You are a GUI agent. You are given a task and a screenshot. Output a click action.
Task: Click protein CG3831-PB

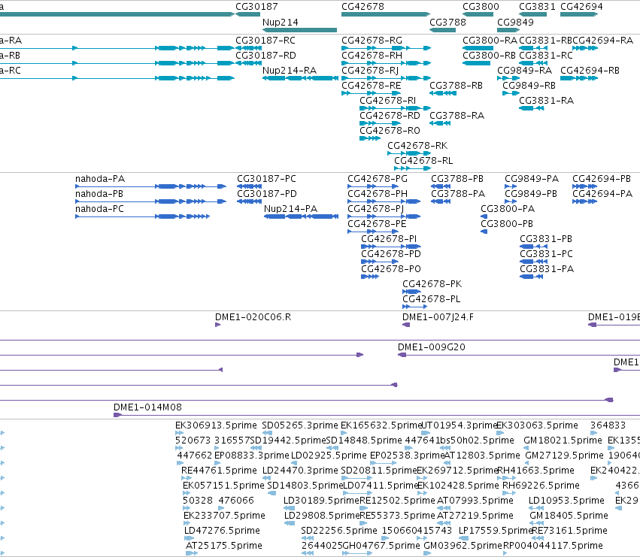click(546, 239)
